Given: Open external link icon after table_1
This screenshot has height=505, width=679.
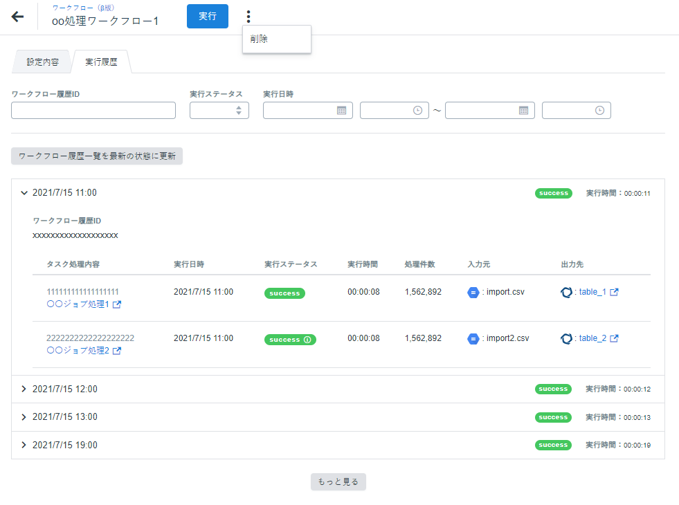Looking at the screenshot, I should tap(614, 292).
